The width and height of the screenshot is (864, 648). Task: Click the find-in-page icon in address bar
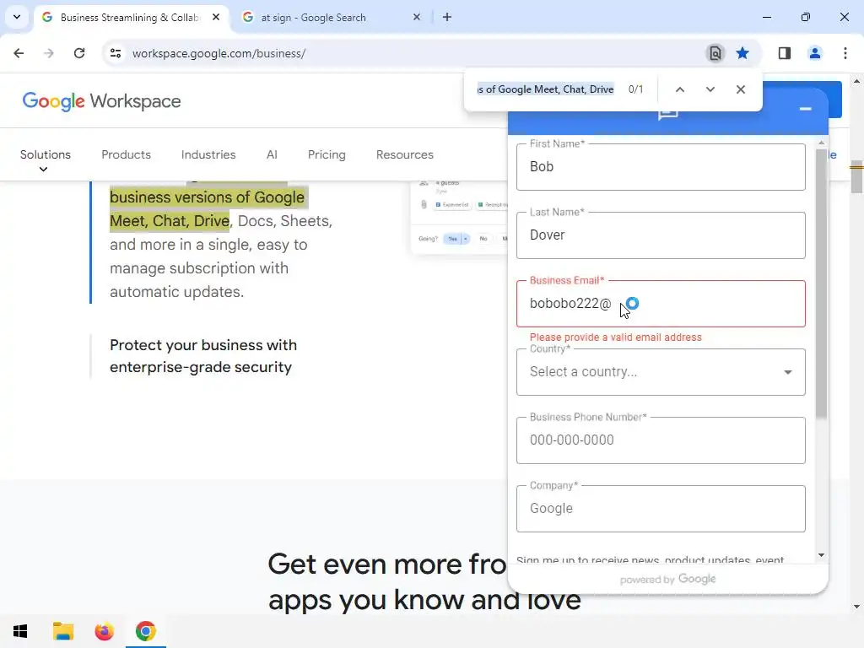coord(715,53)
